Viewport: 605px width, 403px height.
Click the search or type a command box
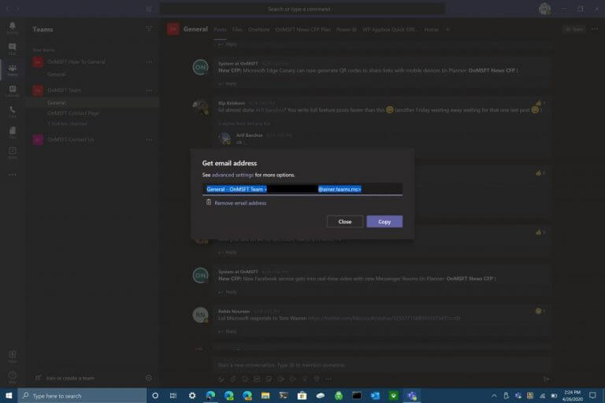click(x=302, y=9)
